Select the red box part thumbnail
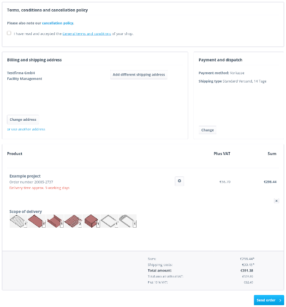This screenshot has height=307, width=286. point(91,221)
